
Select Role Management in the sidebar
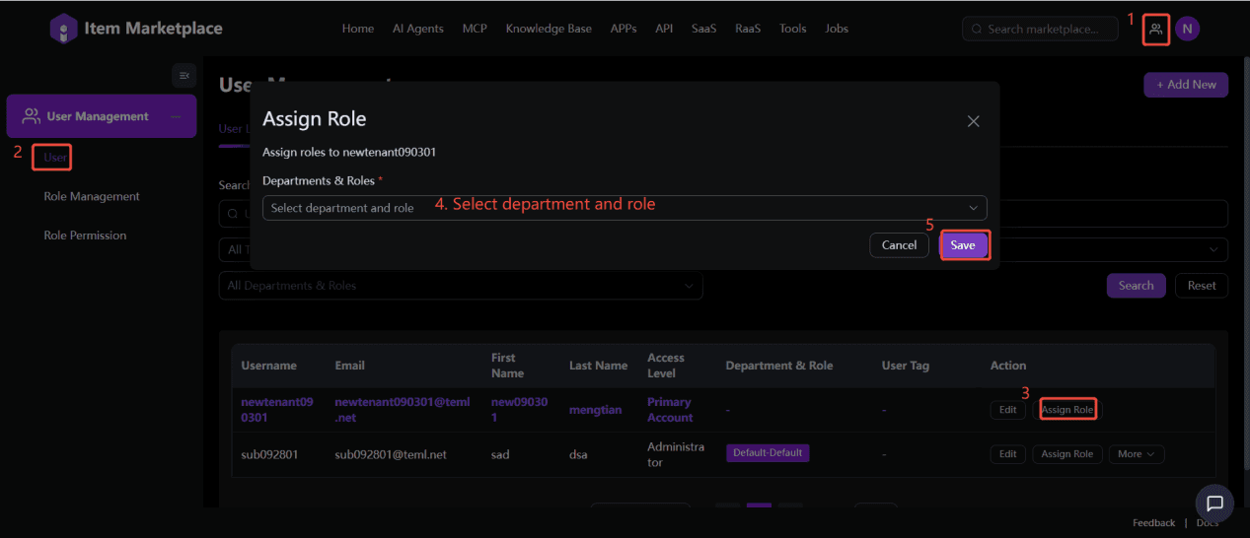(92, 196)
